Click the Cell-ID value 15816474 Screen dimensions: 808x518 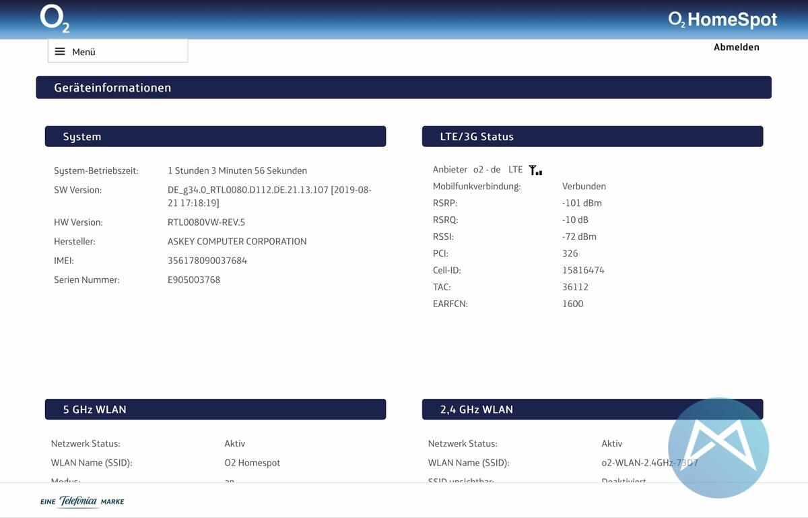583,270
